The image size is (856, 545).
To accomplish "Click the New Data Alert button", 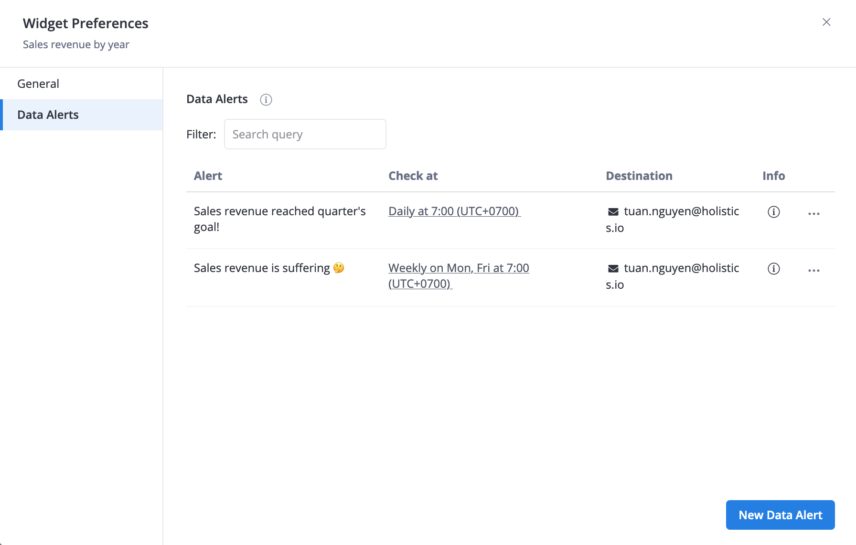I will coord(781,515).
